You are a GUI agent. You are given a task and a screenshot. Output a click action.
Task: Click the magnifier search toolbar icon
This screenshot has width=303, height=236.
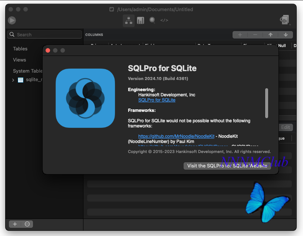coord(152,20)
